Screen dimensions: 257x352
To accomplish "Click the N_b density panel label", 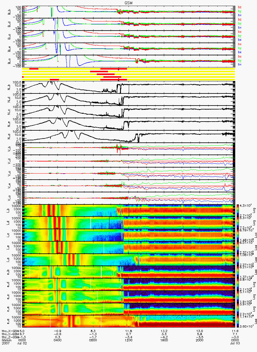I will click(x=9, y=87).
